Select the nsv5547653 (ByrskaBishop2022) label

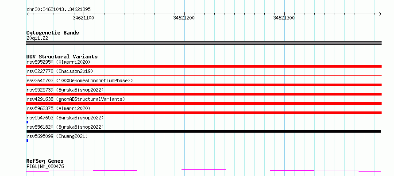point(65,118)
